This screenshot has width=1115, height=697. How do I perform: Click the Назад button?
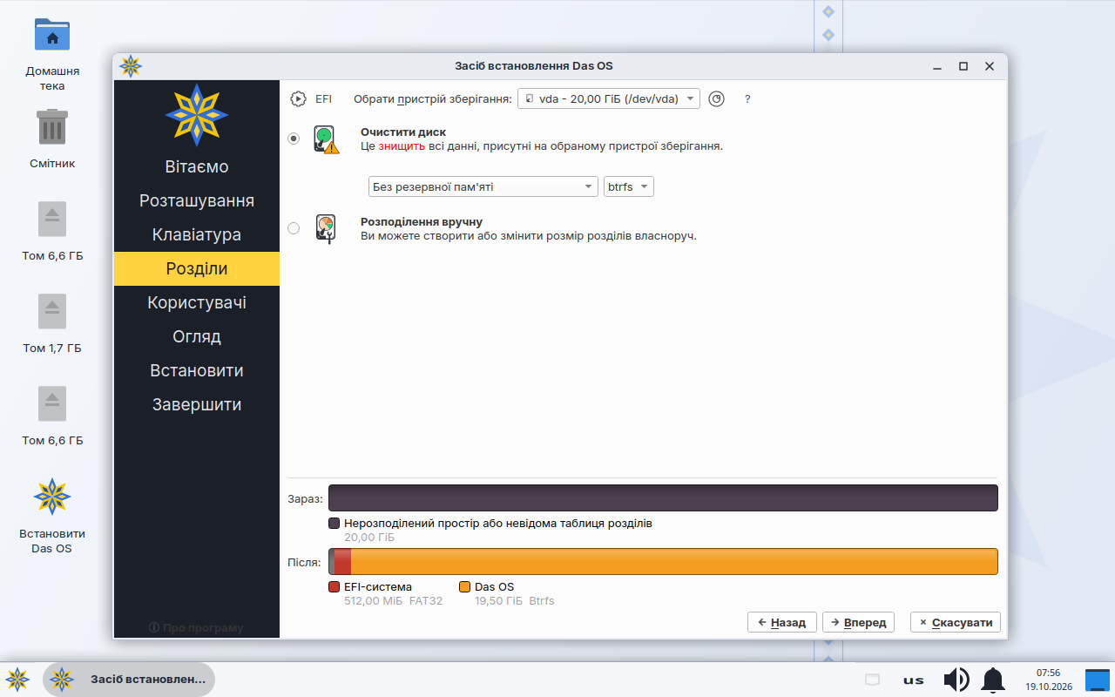(x=782, y=622)
